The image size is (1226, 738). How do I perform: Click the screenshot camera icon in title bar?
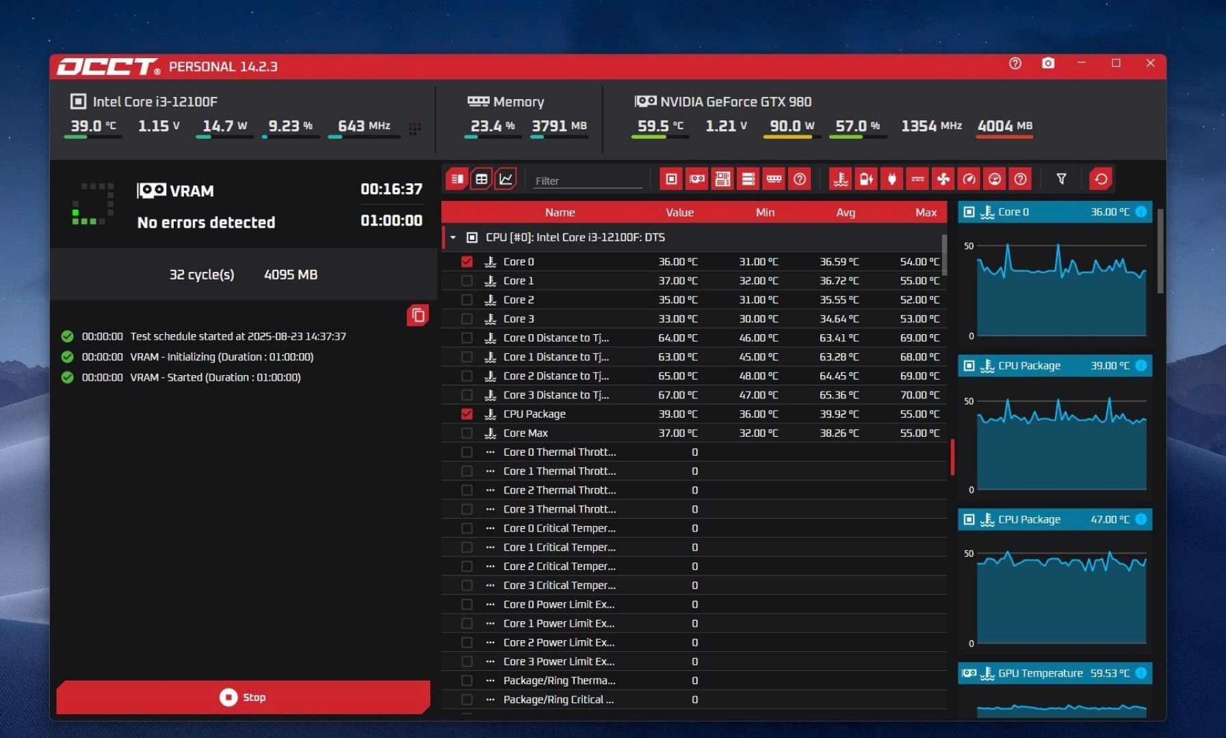[x=1047, y=64]
